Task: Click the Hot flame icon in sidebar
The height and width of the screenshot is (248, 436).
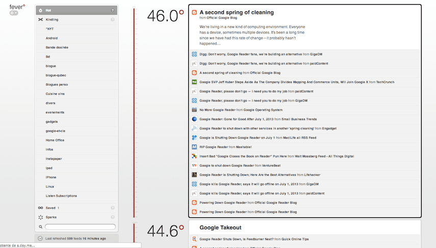Action: click(x=40, y=10)
